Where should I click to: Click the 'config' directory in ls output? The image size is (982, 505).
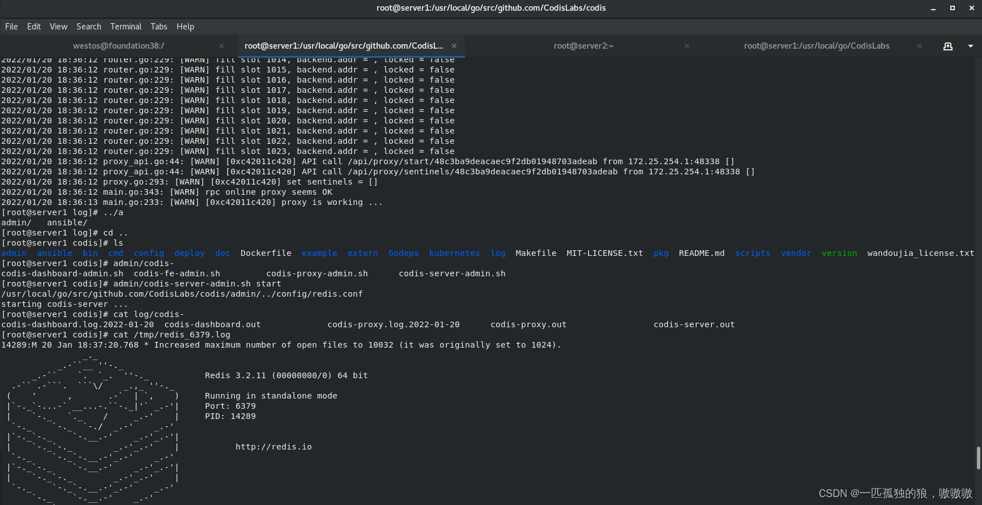click(149, 253)
